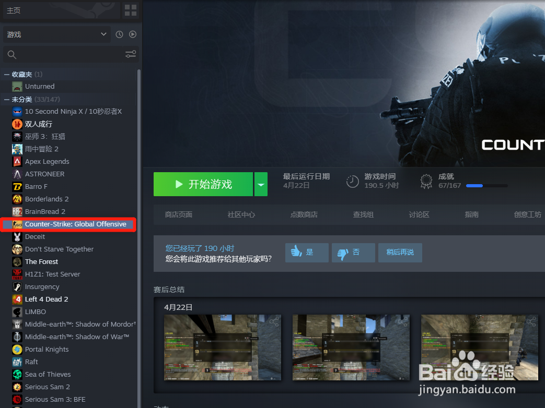The height and width of the screenshot is (408, 545).
Task: Click the game list vertical scrollbar
Action: (139, 238)
